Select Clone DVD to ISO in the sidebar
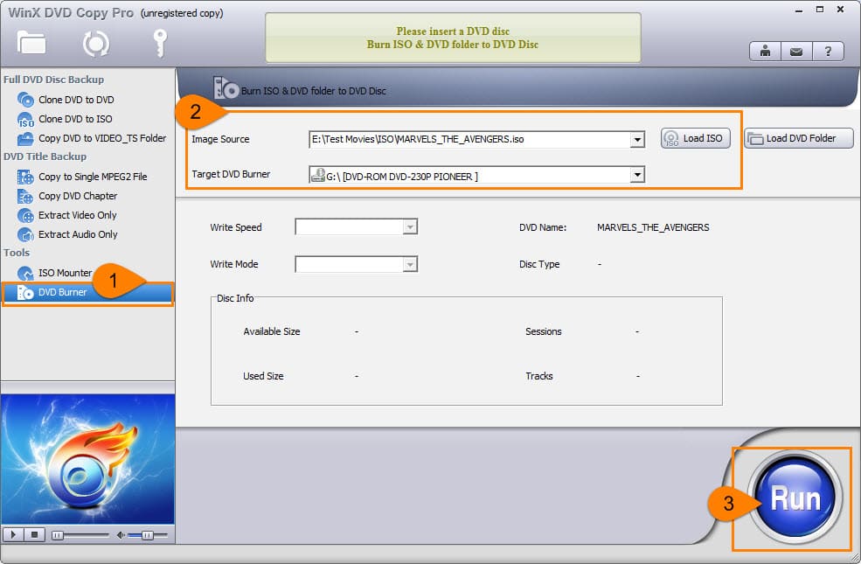 (x=75, y=119)
